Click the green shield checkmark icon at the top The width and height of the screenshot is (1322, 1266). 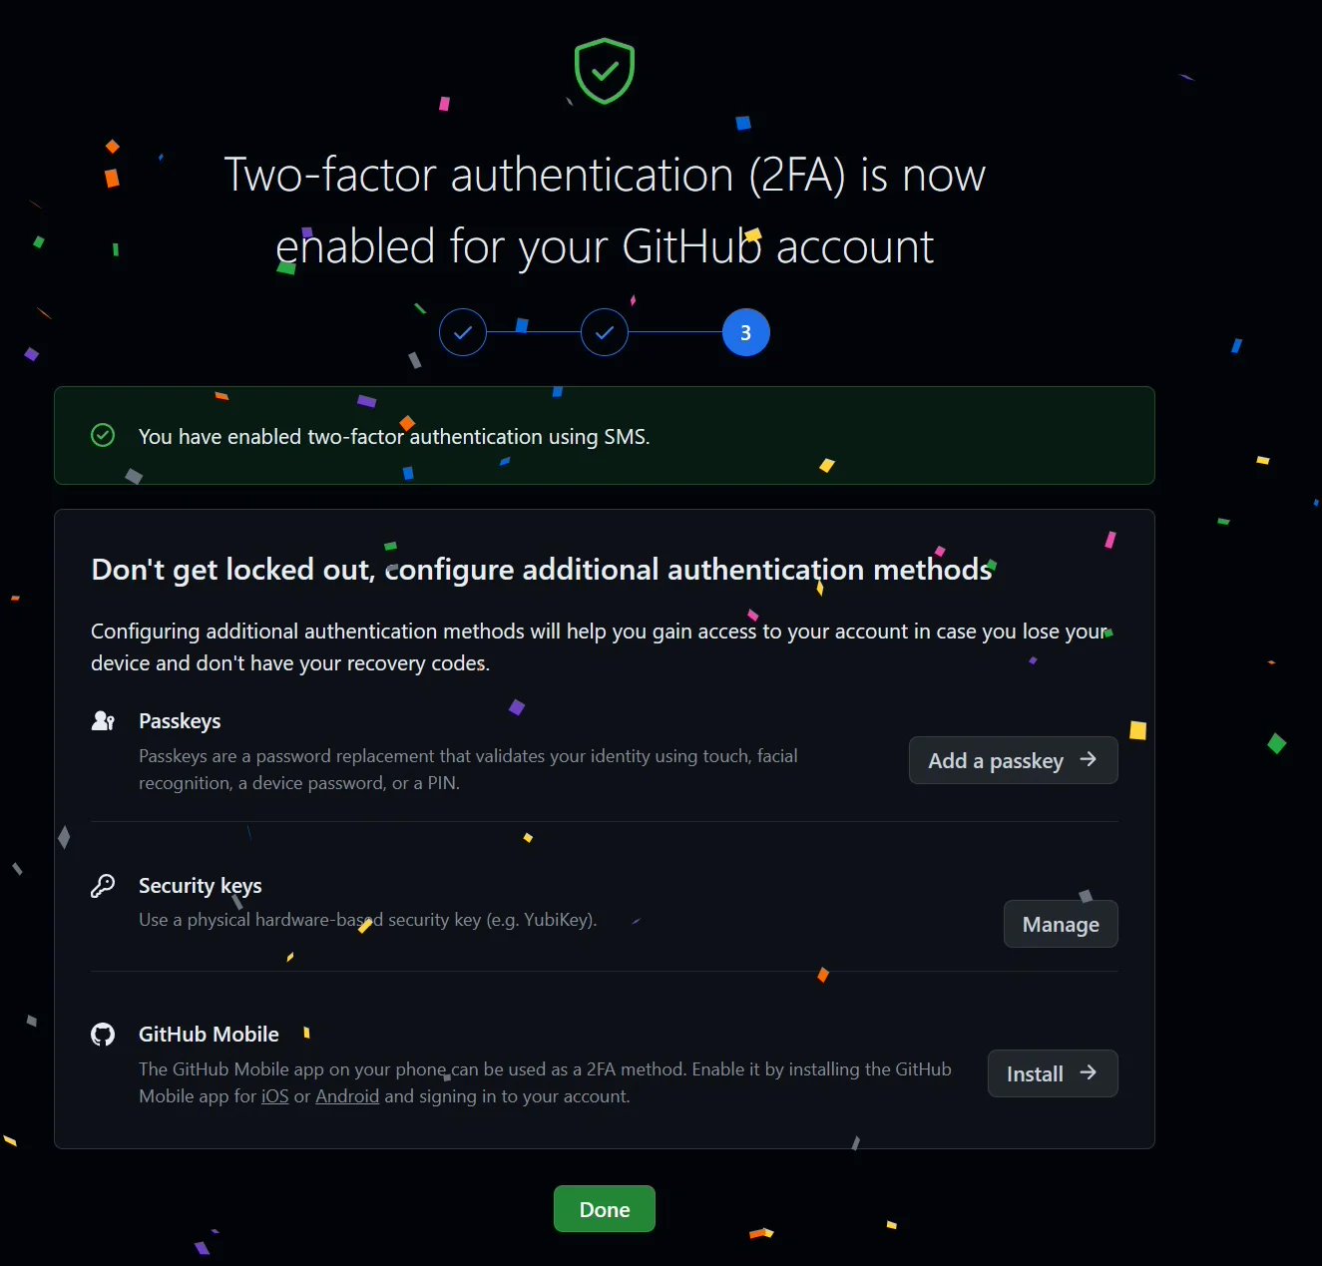click(x=604, y=70)
